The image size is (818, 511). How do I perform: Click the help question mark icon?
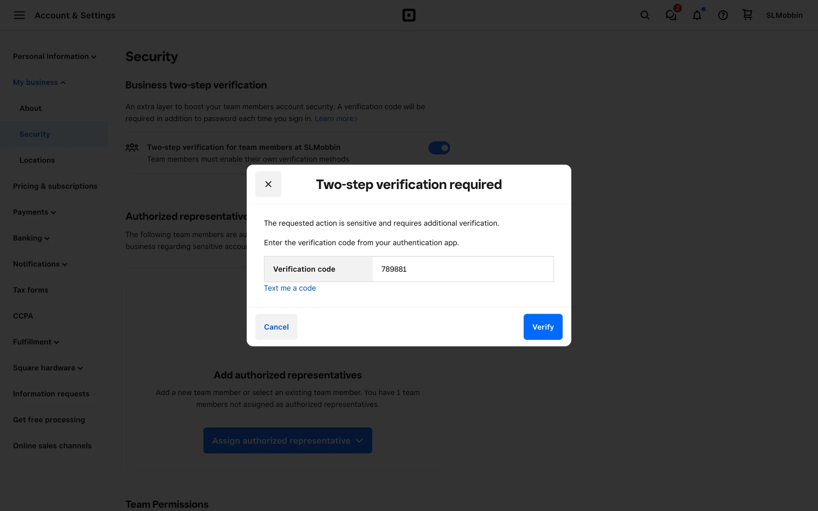coord(723,15)
